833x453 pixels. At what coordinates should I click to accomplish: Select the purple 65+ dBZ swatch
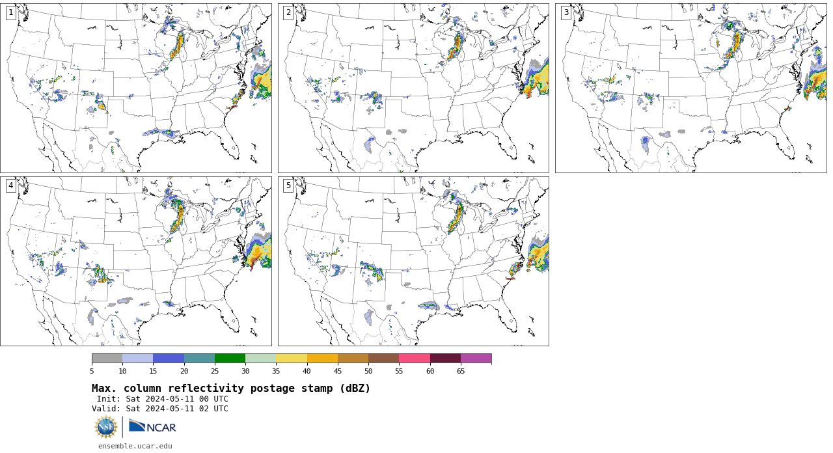[x=476, y=359]
